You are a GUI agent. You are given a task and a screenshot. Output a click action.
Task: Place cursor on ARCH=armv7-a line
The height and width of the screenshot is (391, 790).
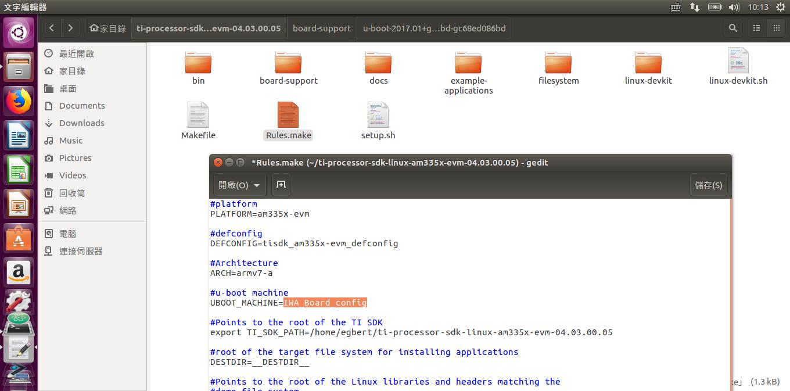pyautogui.click(x=242, y=273)
